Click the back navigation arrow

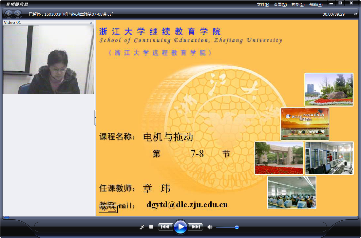[9, 14]
